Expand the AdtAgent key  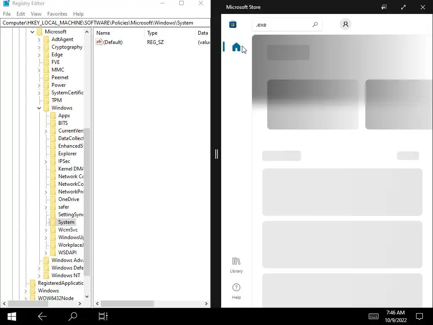(39, 39)
